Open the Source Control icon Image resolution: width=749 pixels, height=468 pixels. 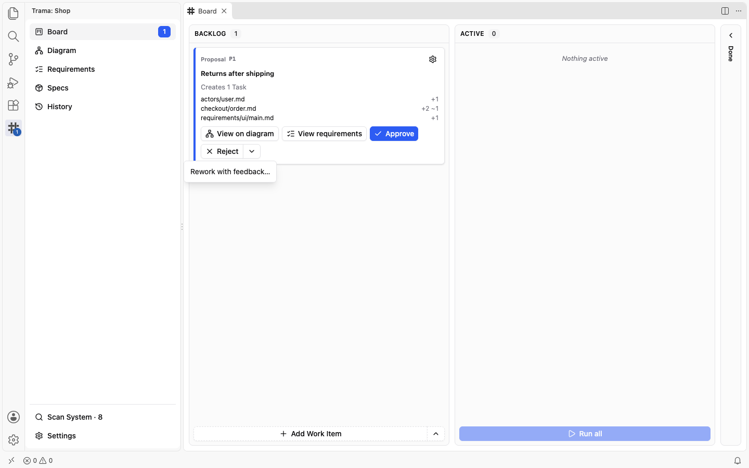click(x=14, y=59)
